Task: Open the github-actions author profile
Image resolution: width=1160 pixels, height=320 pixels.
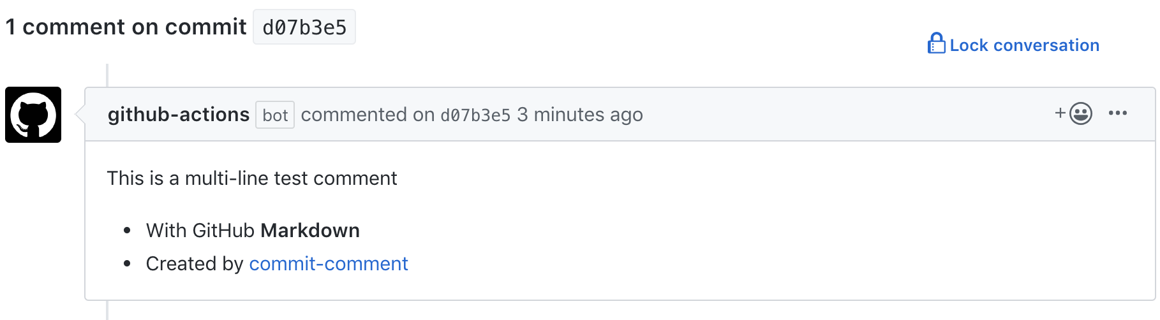Action: 178,115
